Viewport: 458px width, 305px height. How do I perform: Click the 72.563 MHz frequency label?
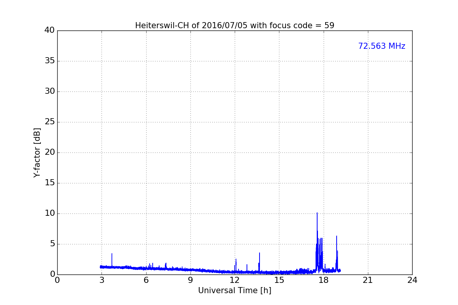[x=382, y=46]
